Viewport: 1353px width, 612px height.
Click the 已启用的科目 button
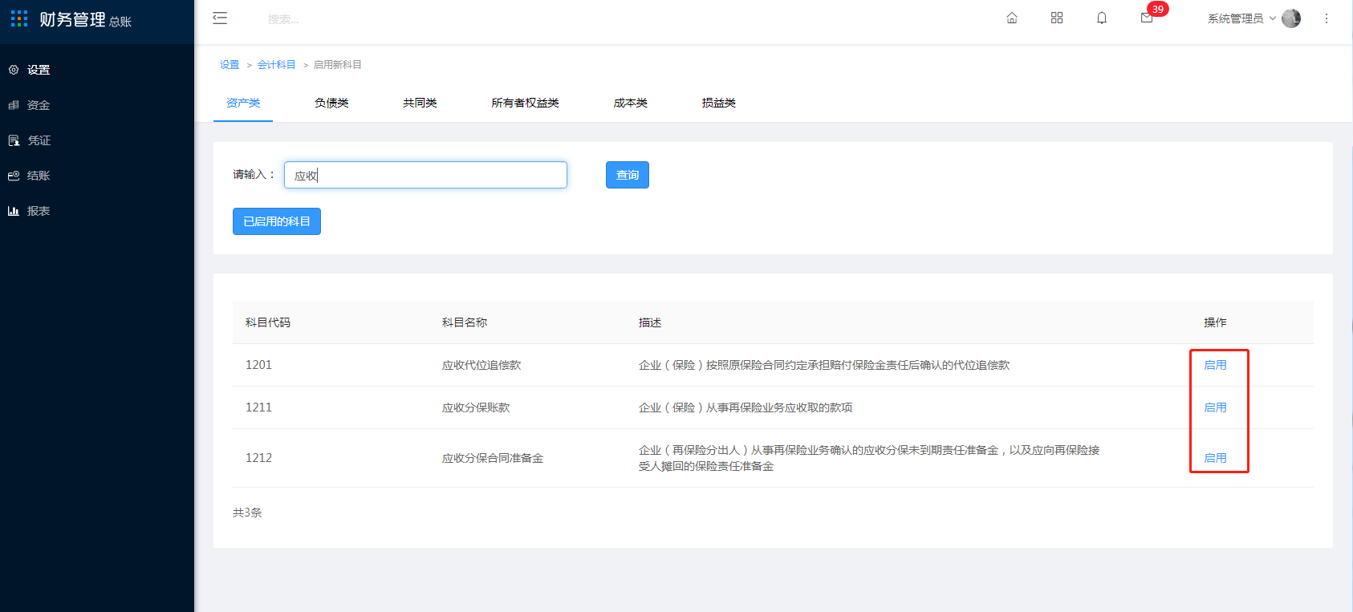277,221
